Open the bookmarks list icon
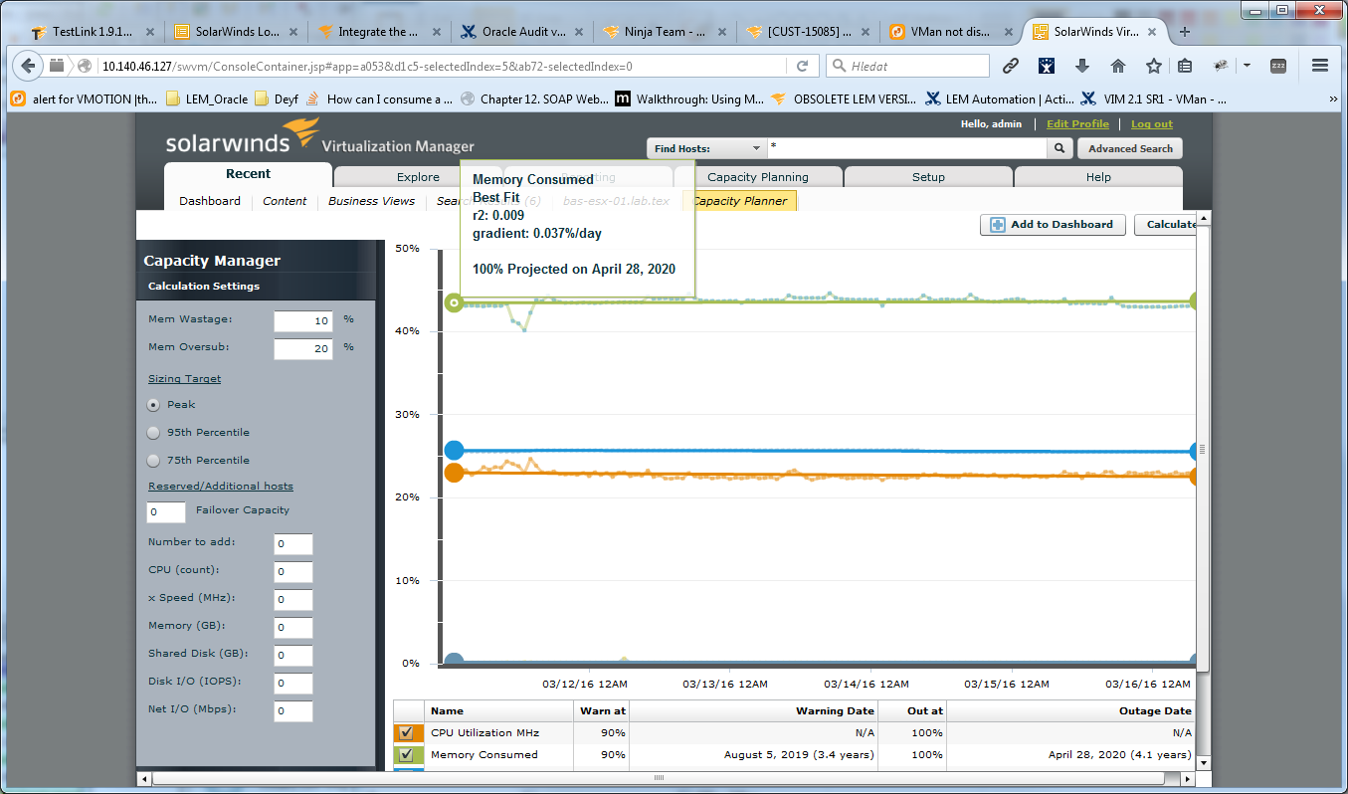1348x794 pixels. tap(1185, 67)
